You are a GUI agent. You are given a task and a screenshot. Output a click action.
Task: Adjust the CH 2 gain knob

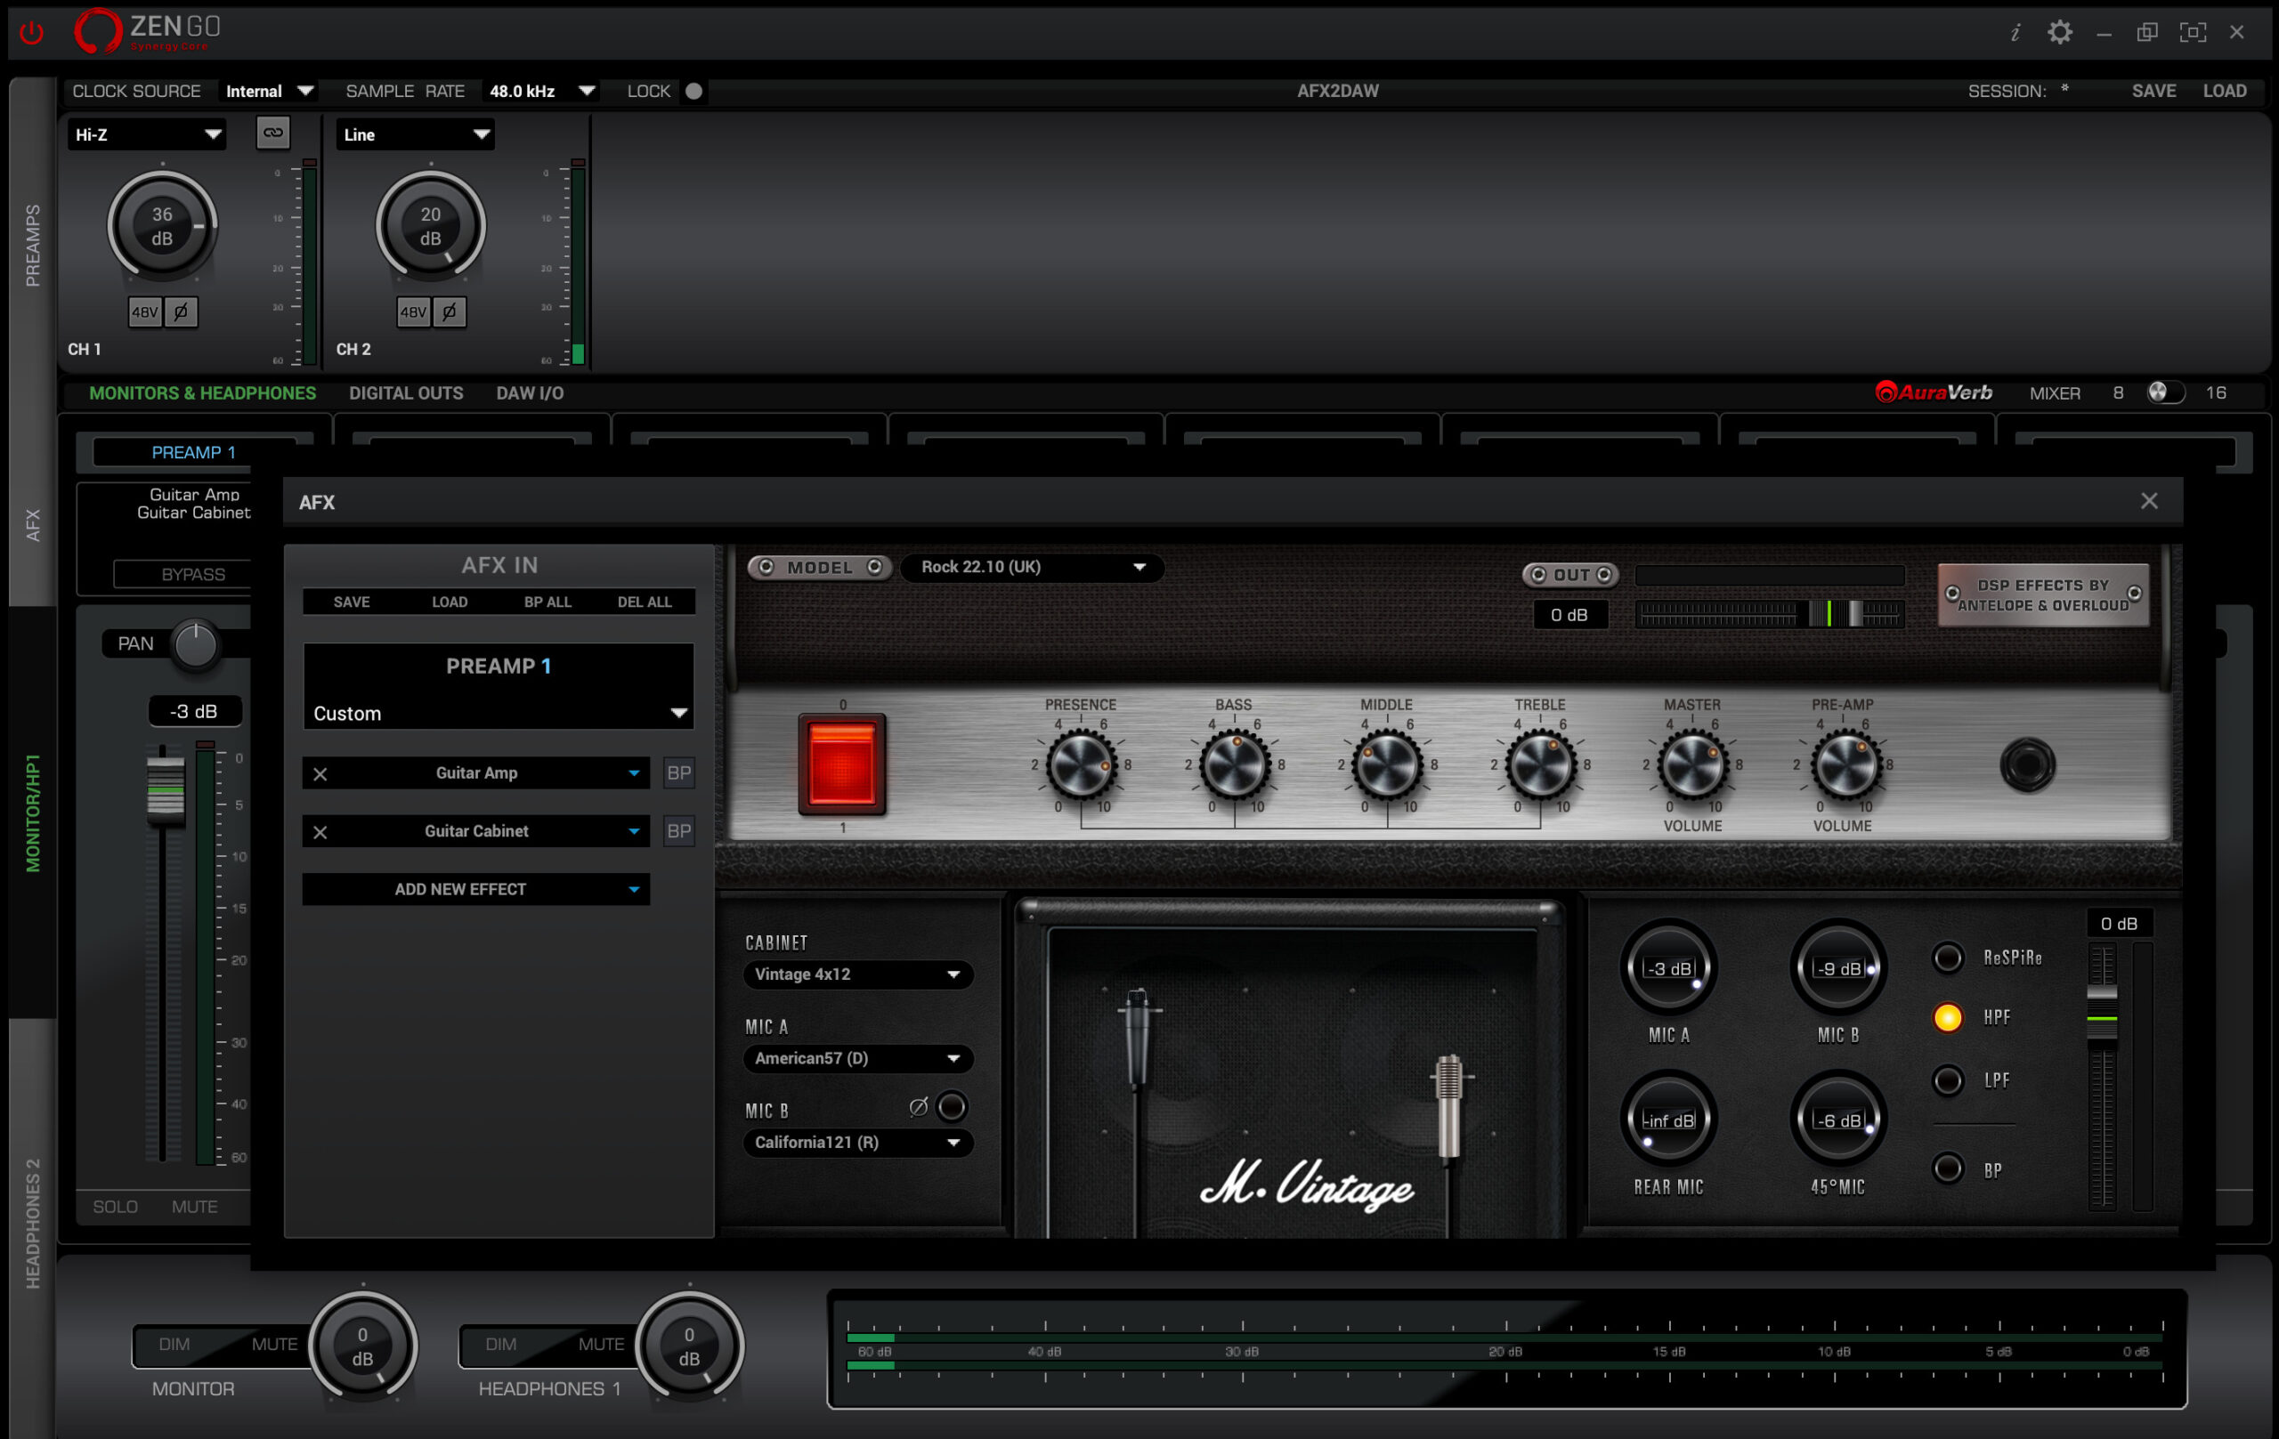431,225
